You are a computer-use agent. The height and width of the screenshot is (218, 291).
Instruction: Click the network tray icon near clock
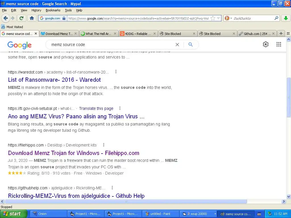pos(270,214)
